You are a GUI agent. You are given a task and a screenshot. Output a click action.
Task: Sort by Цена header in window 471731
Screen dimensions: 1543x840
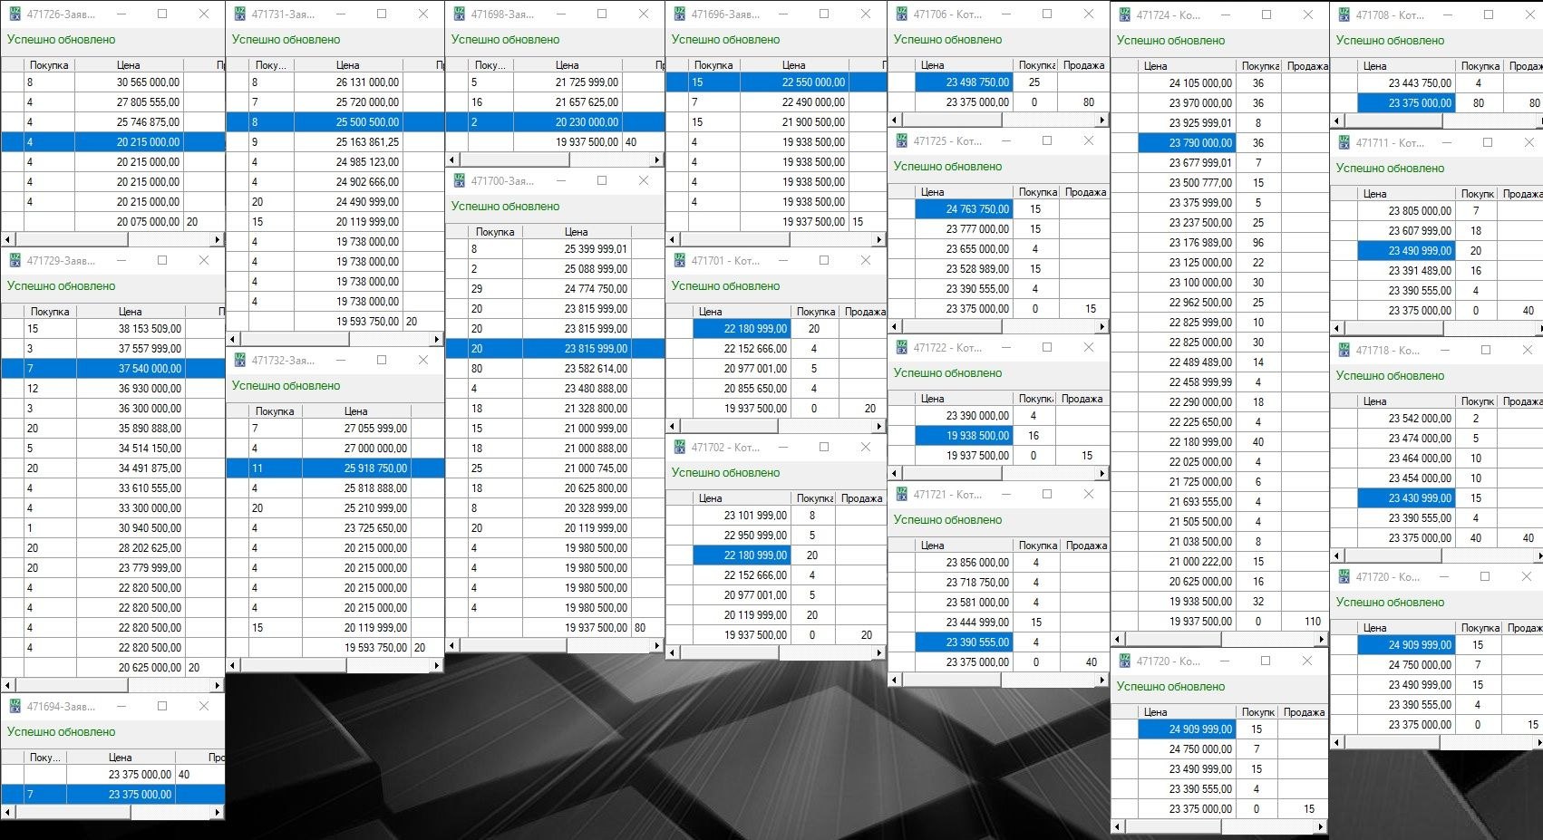point(347,65)
